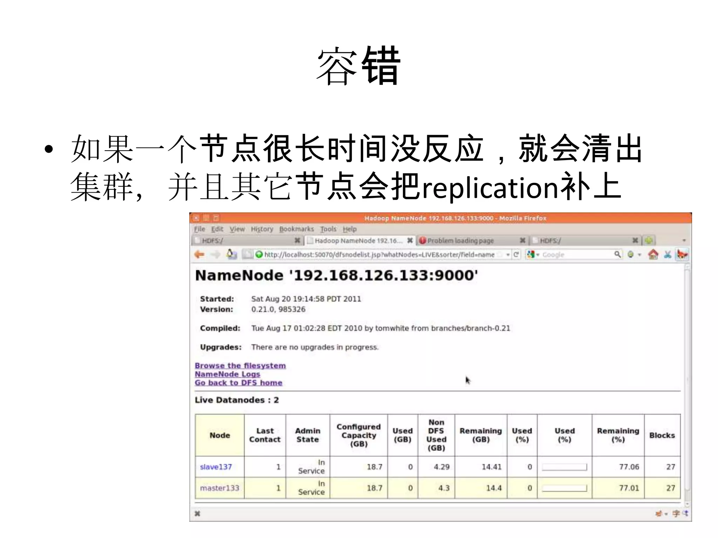Close the Hadoop NameNode tab
The height and width of the screenshot is (538, 718).
click(x=410, y=240)
